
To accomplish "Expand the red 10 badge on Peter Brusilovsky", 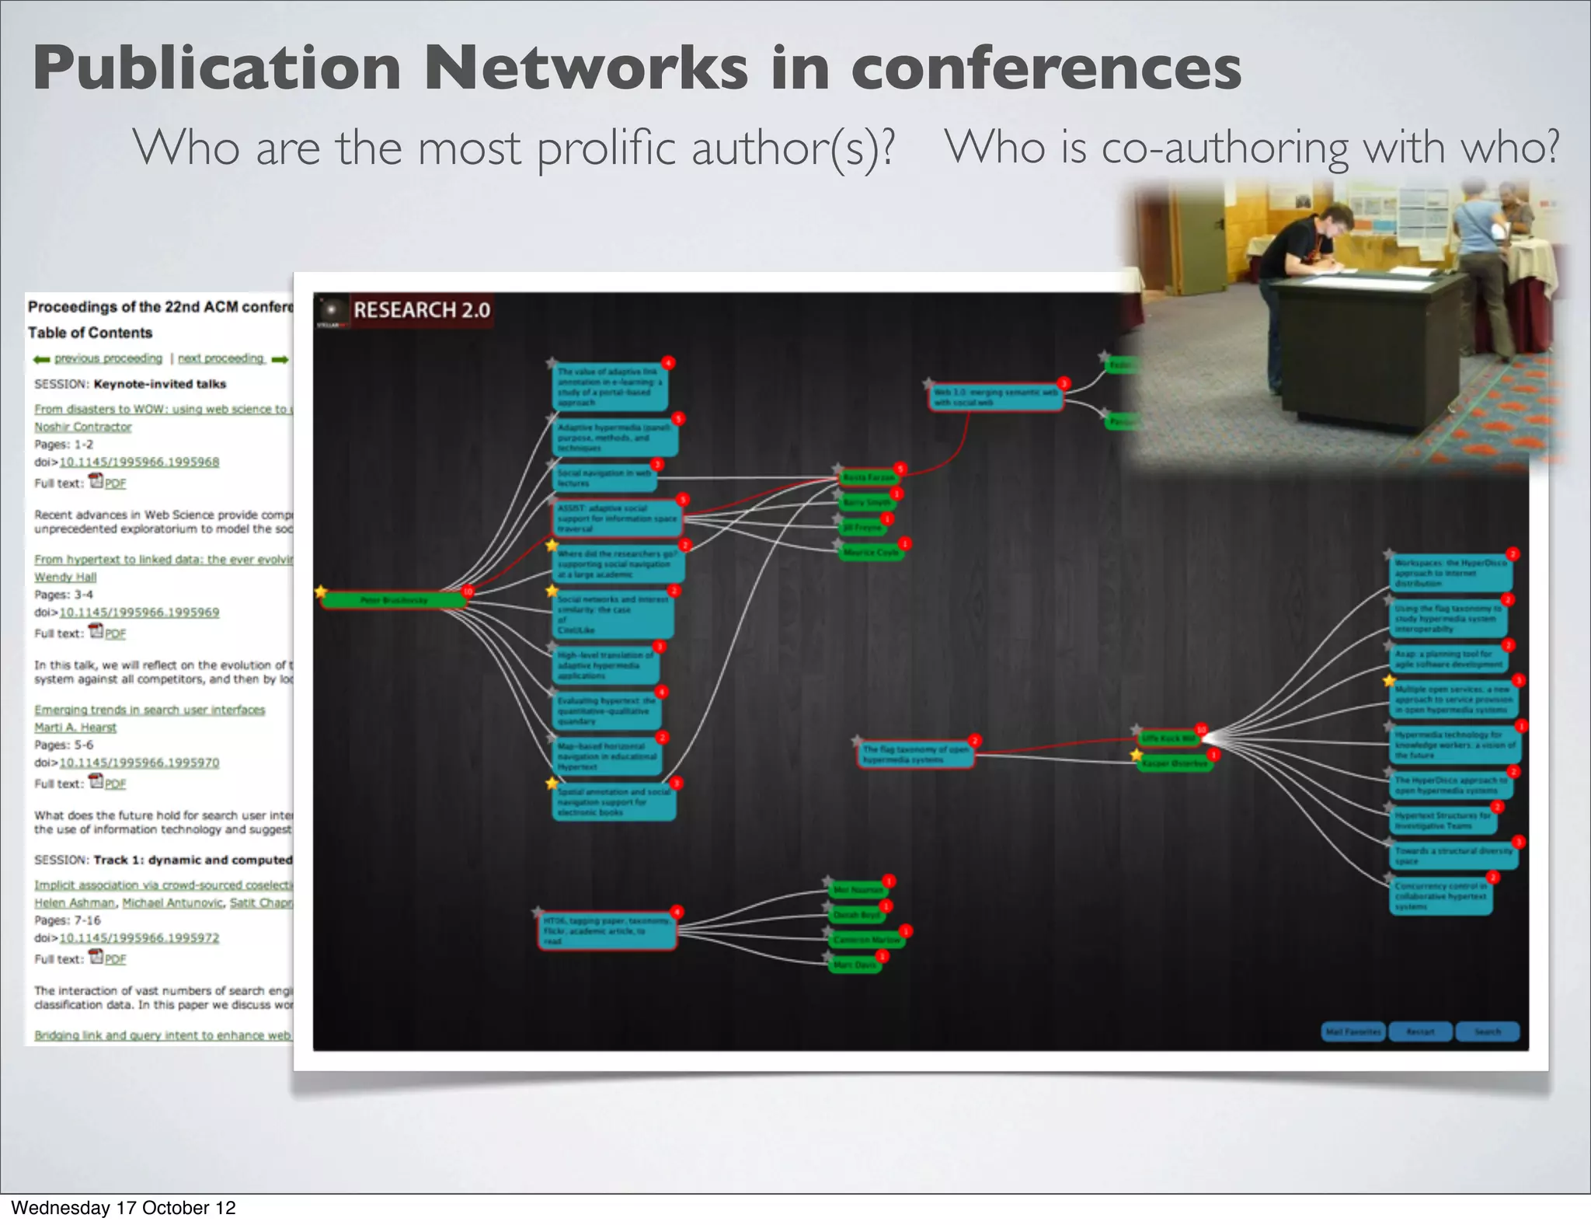I will coord(467,592).
